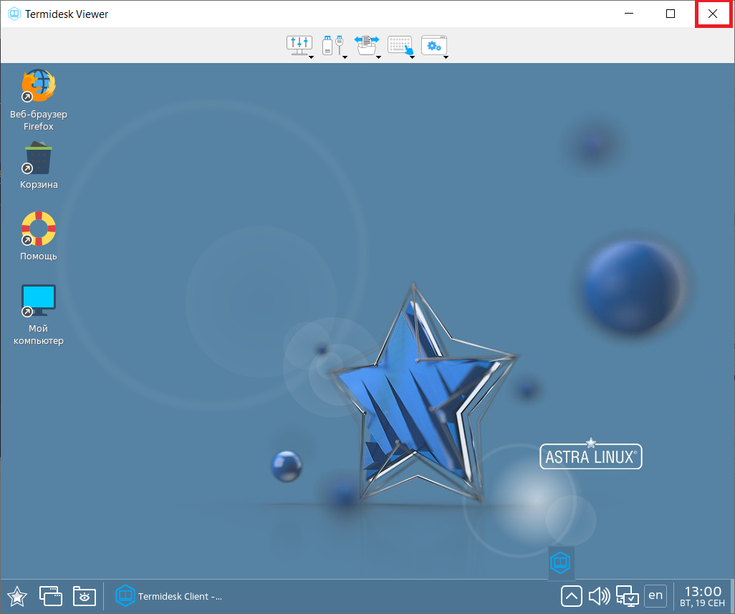This screenshot has width=735, height=614.
Task: Click the 13:00 clock in the taskbar
Action: [x=703, y=595]
